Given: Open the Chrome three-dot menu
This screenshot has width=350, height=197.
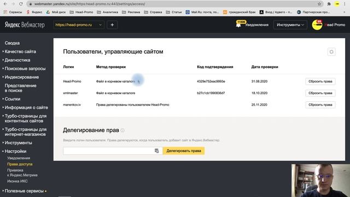Looking at the screenshot, I should [345, 4].
